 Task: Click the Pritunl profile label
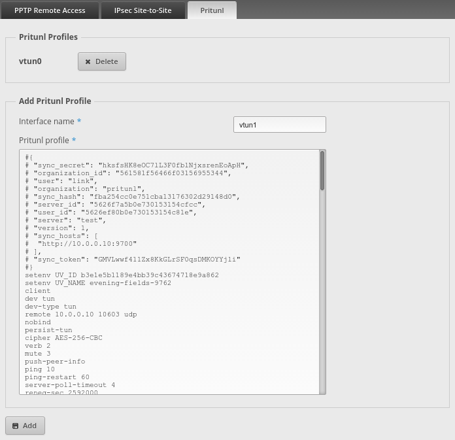44,140
